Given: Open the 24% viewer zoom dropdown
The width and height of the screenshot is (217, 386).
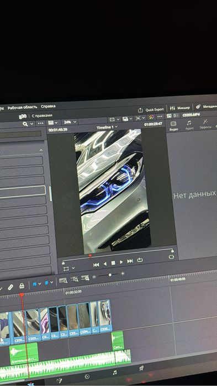Looking at the screenshot, I should click(70, 122).
